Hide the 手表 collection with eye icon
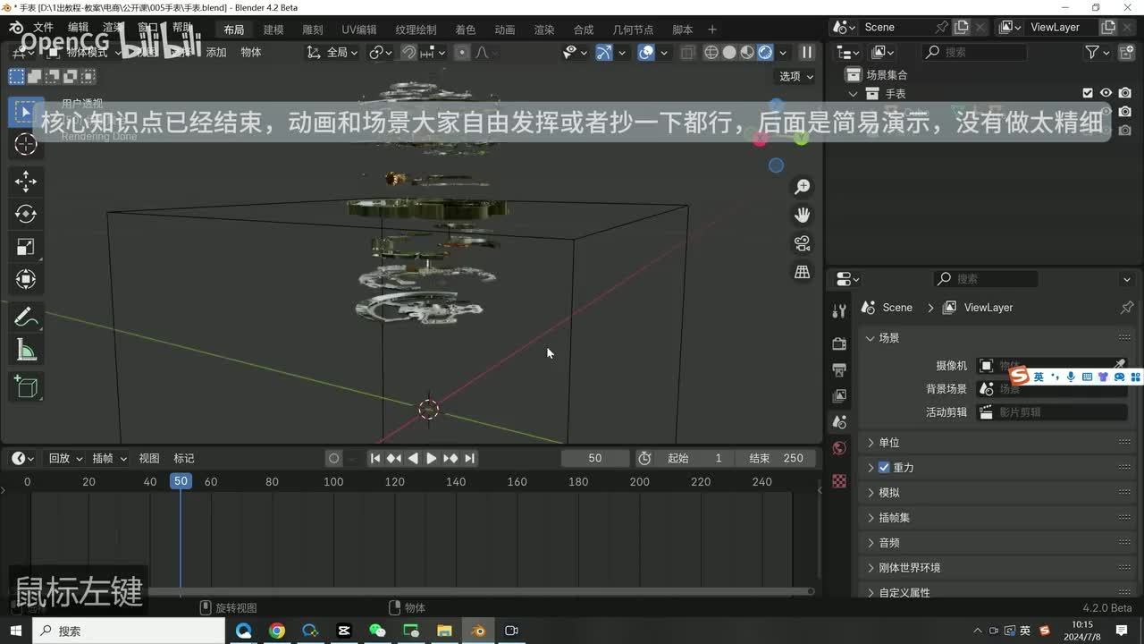1144x644 pixels. (1106, 93)
